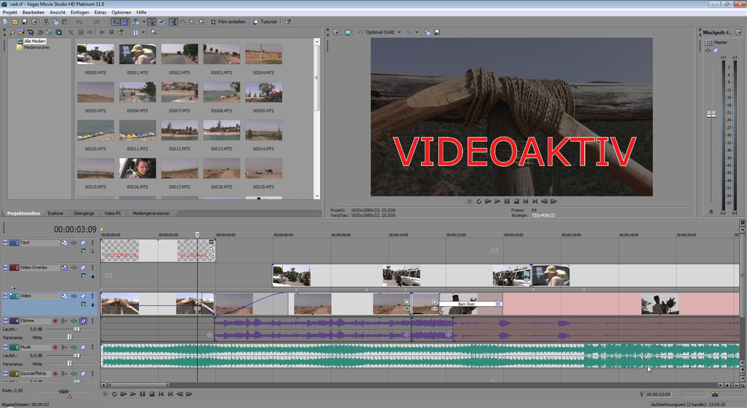The width and height of the screenshot is (747, 408).
Task: Mute the Master bus in Mischpult
Action: tap(716, 50)
